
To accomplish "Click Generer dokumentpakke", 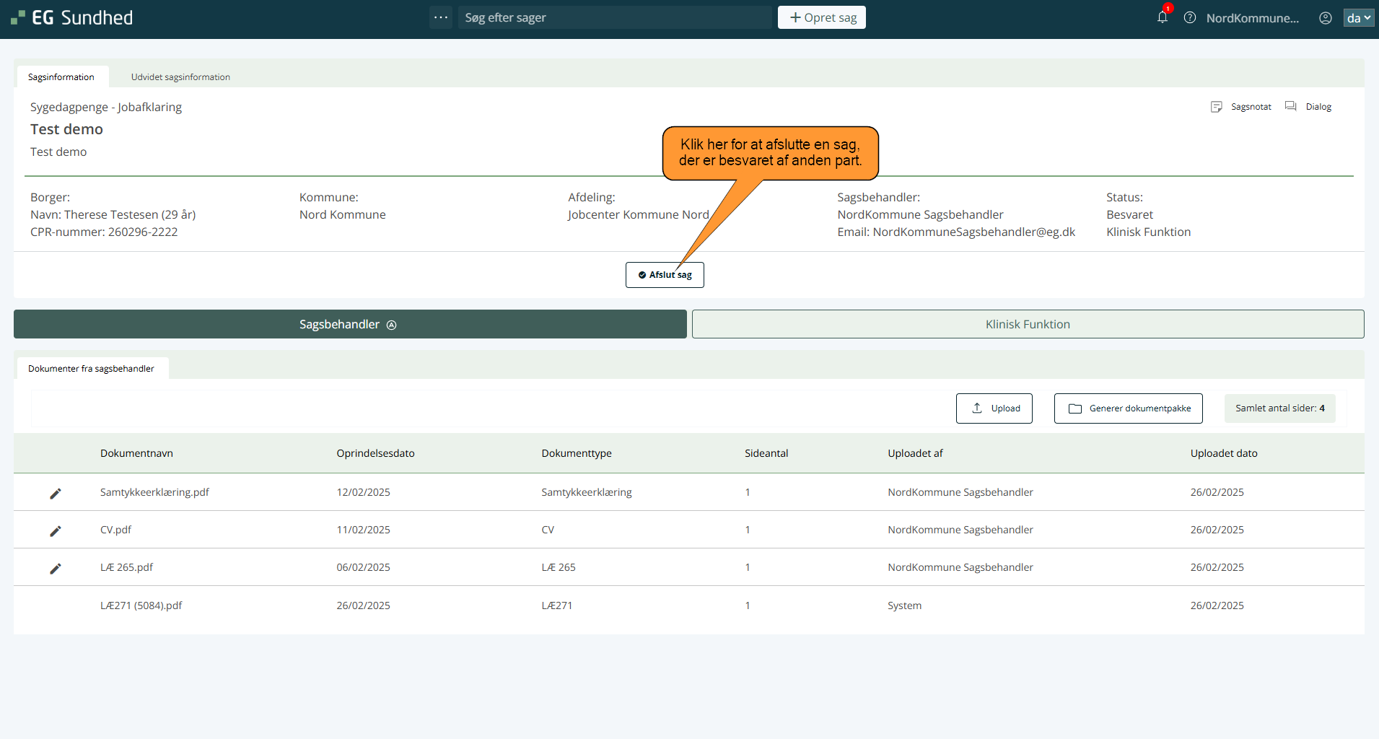I will pyautogui.click(x=1128, y=408).
